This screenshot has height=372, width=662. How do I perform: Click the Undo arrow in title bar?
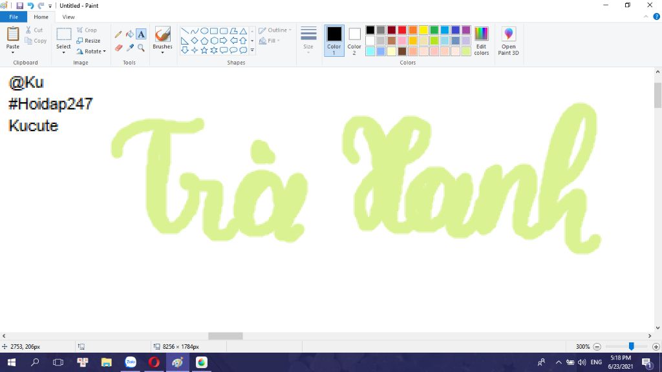30,5
